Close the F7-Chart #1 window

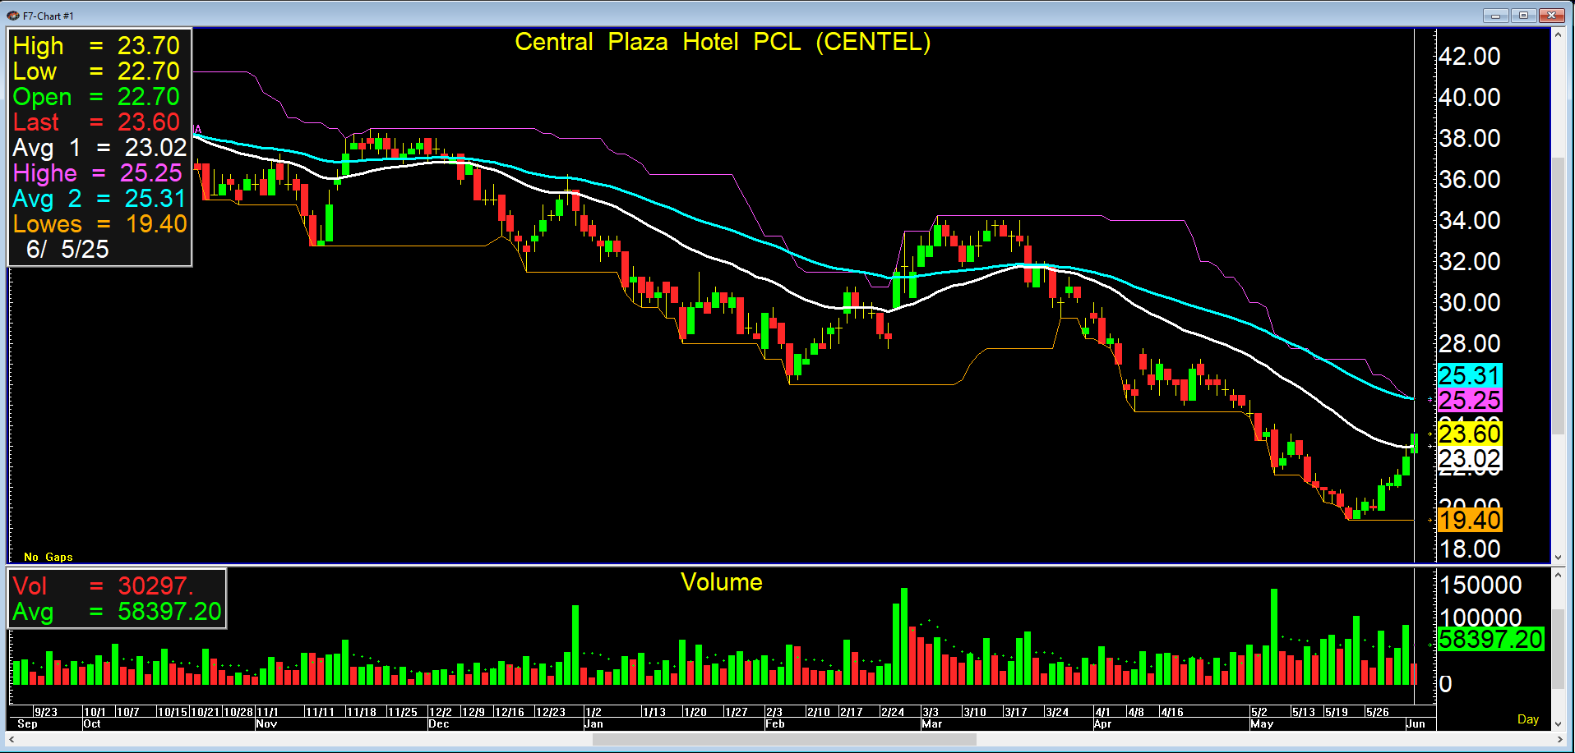pyautogui.click(x=1552, y=16)
